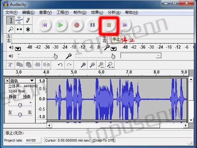
Task: Click the track gain slider handle
Action: [20, 105]
